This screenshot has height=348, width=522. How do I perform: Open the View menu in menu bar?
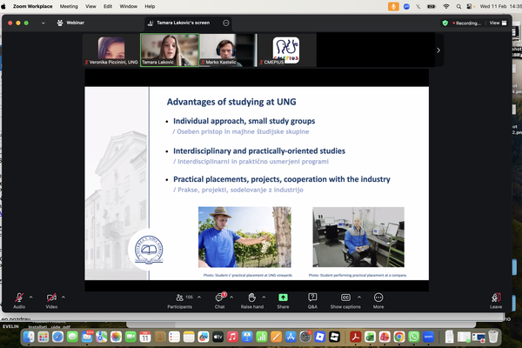click(x=90, y=6)
